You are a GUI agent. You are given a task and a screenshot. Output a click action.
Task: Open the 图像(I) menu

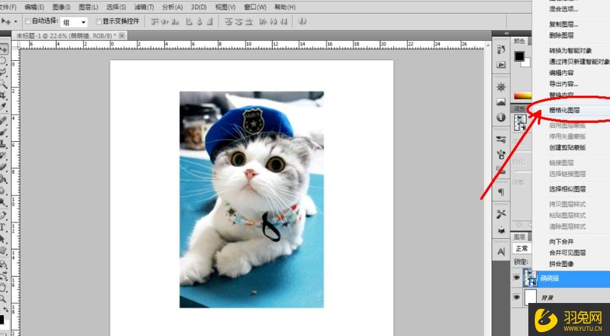[x=62, y=7]
